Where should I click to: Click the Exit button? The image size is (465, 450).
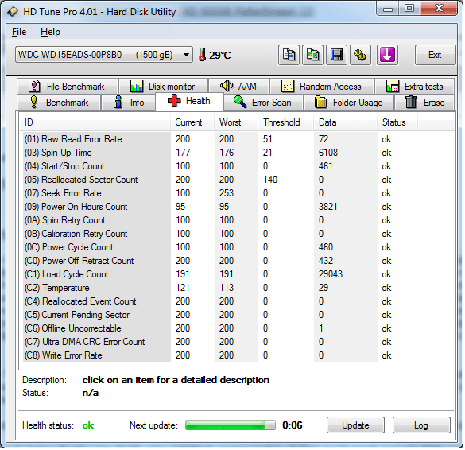tap(435, 55)
